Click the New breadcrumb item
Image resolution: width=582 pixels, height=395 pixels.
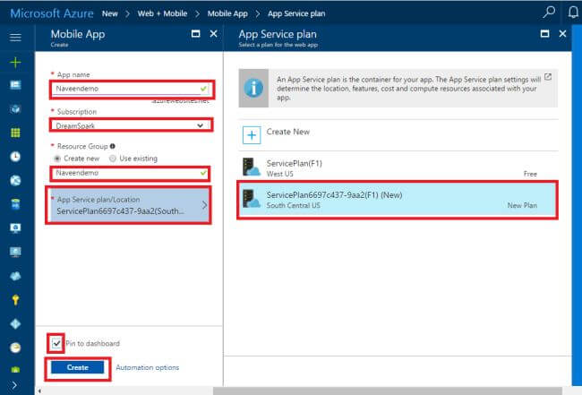110,13
